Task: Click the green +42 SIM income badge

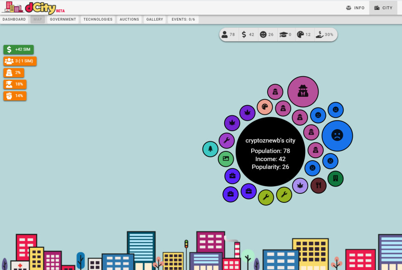Action: tap(19, 49)
